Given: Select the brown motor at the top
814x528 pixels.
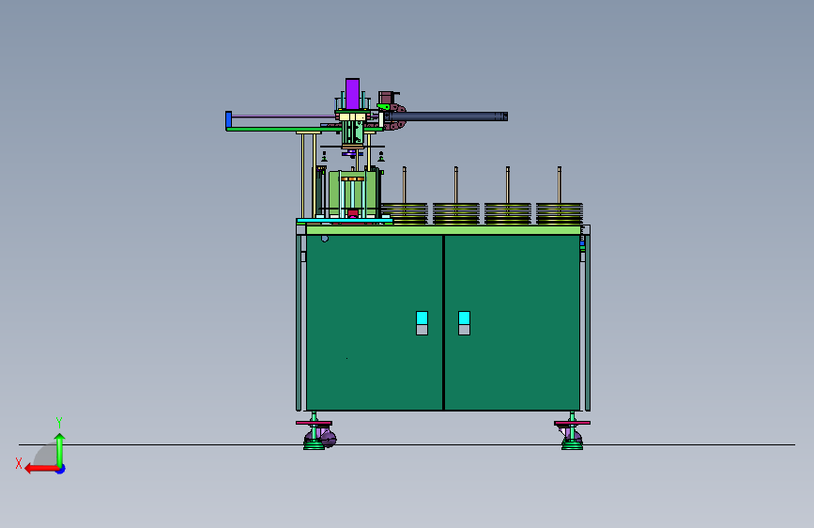Looking at the screenshot, I should click(387, 98).
